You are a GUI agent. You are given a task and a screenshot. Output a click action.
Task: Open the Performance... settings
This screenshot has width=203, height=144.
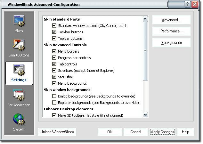171,31
